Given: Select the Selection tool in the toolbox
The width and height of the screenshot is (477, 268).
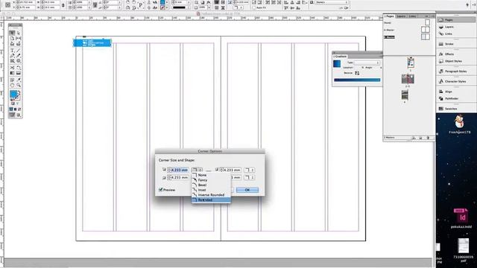Looking at the screenshot, I should point(12,33).
